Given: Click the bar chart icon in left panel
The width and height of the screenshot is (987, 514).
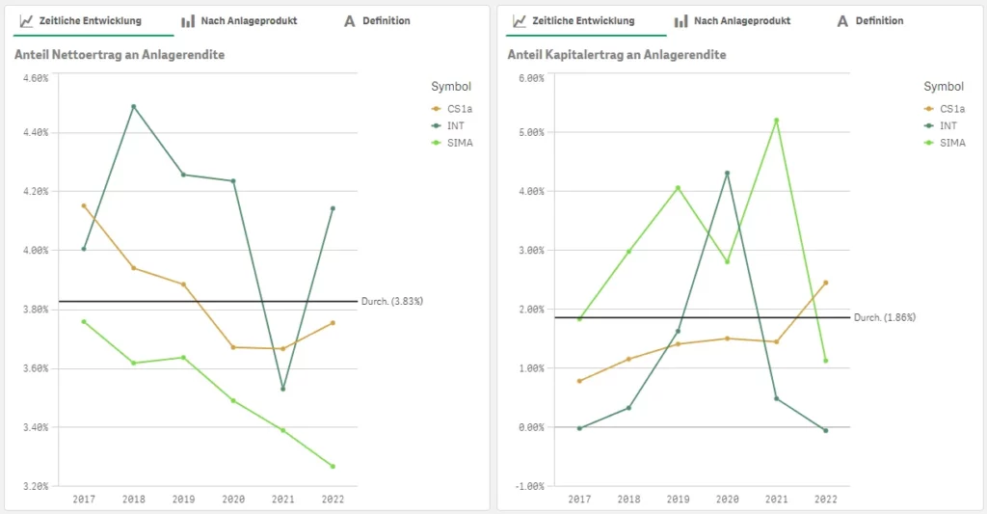Looking at the screenshot, I should [x=188, y=21].
